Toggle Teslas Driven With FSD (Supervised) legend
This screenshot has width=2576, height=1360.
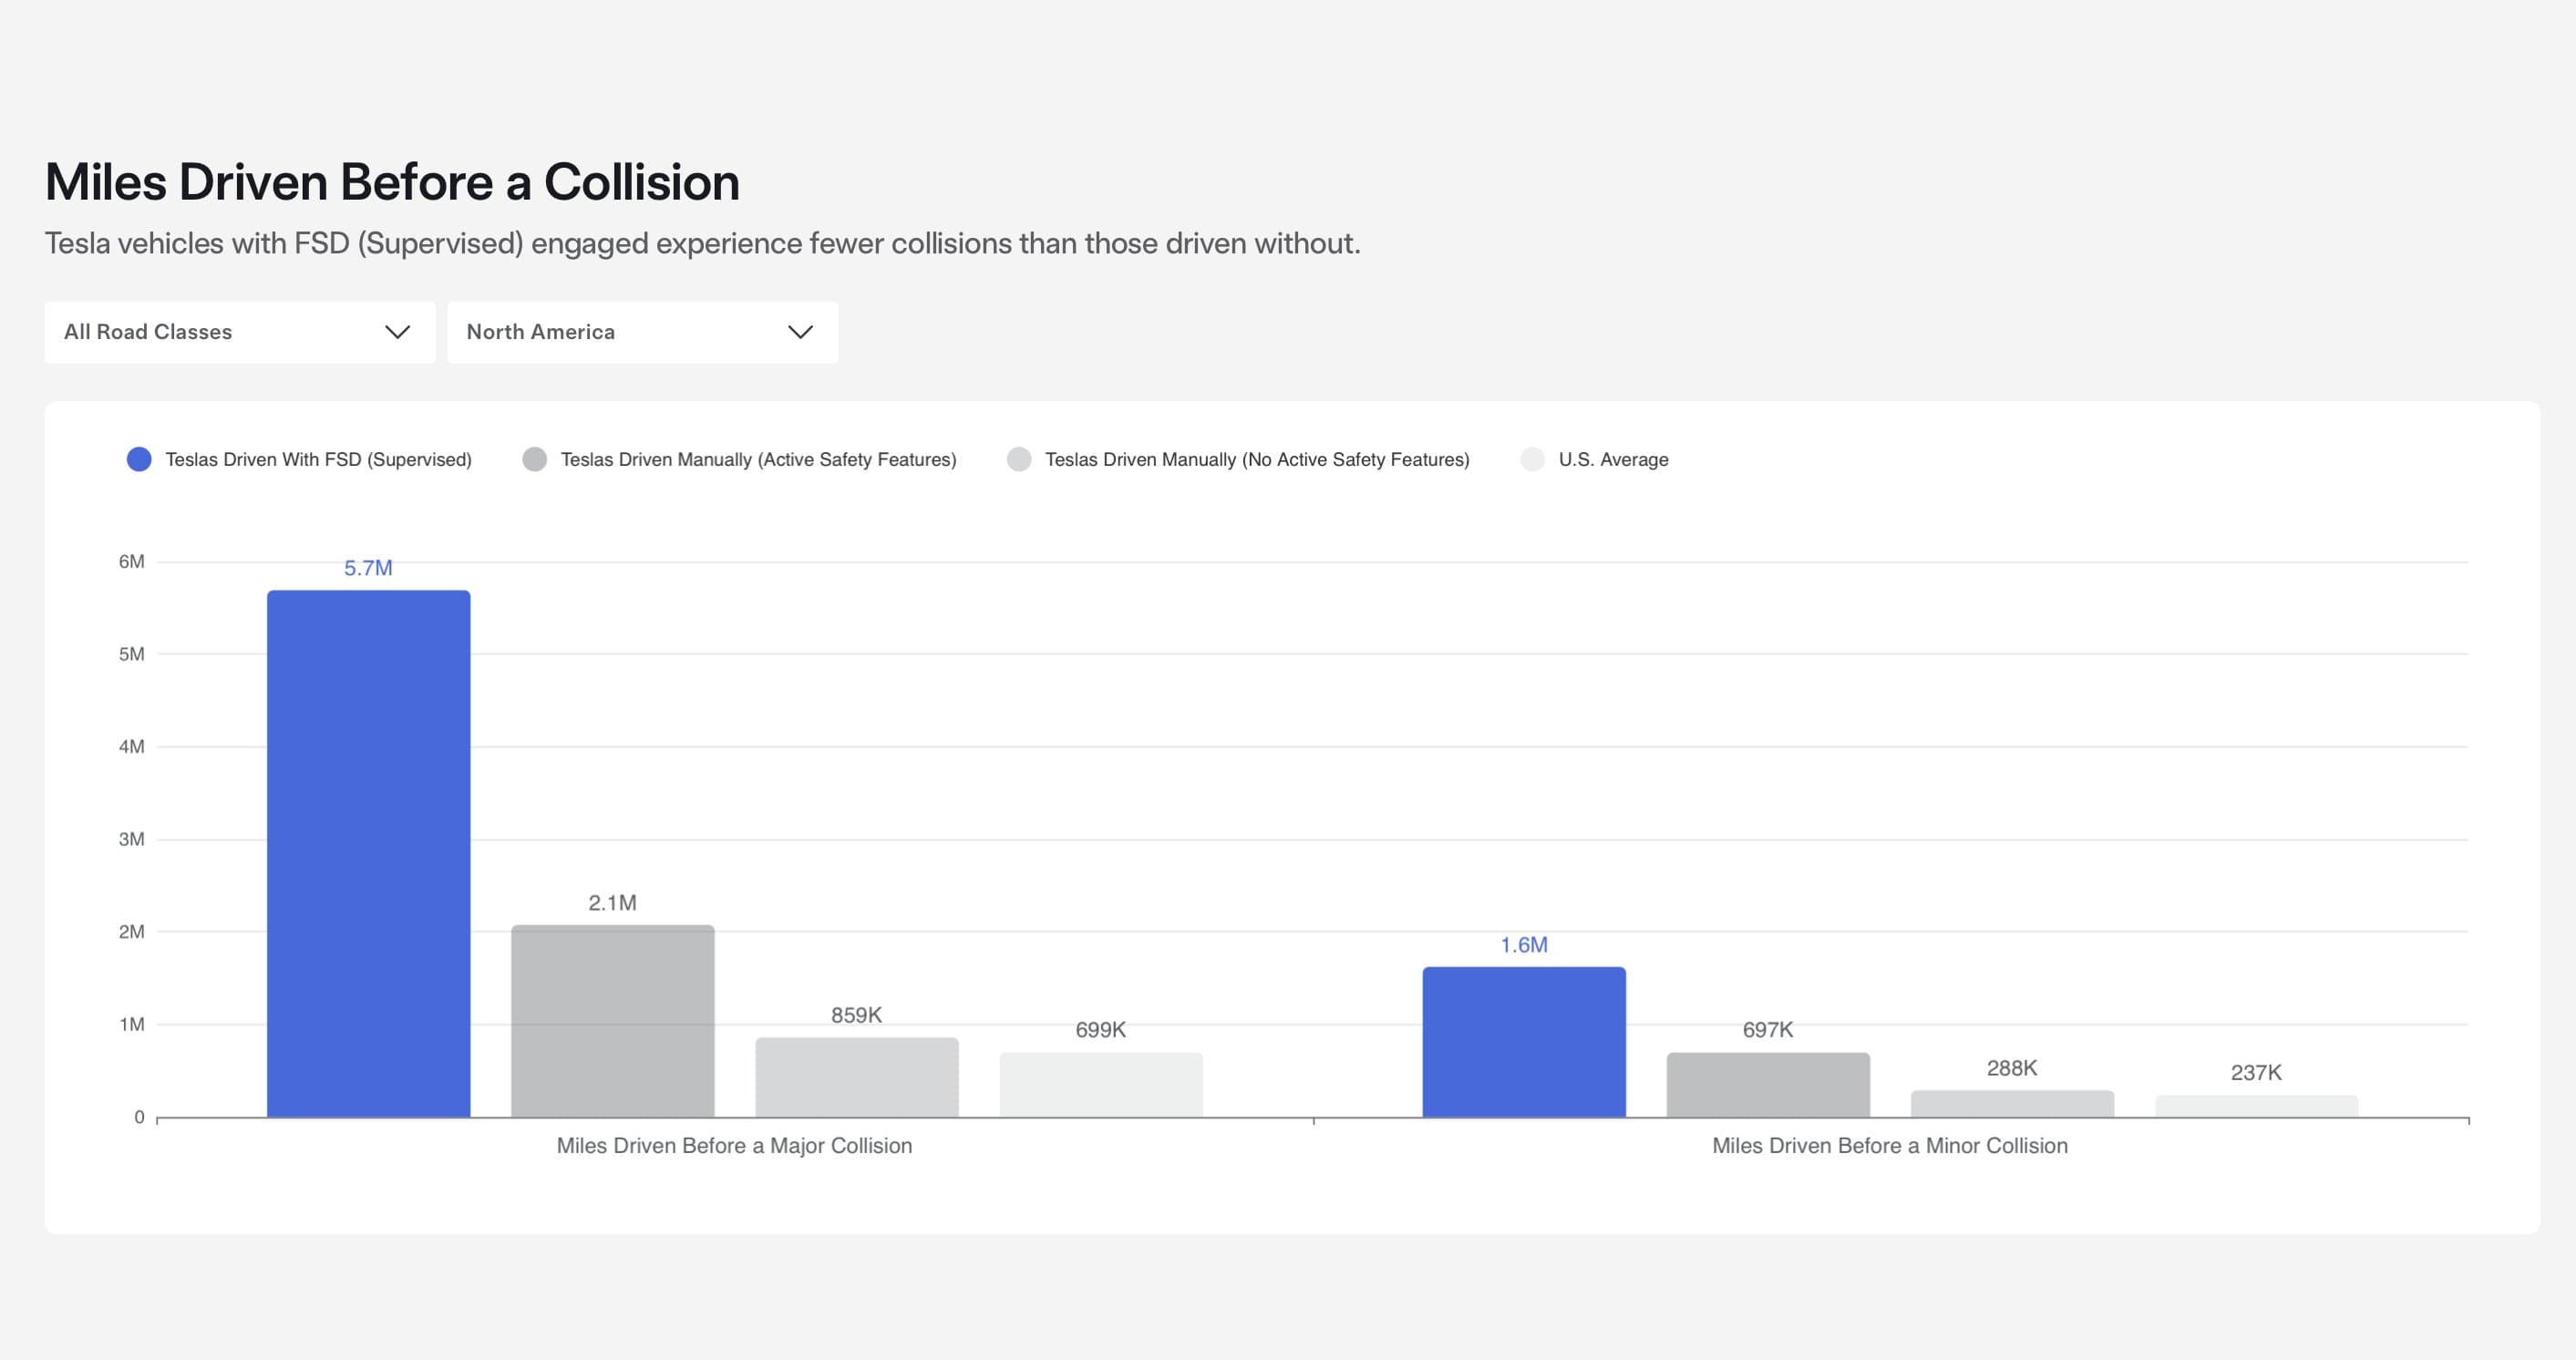[299, 459]
